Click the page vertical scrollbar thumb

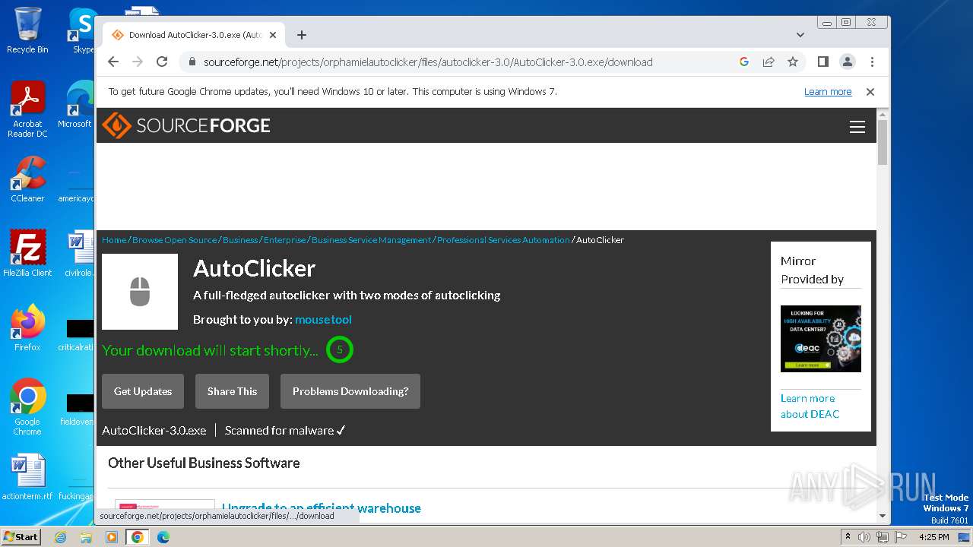(x=883, y=142)
